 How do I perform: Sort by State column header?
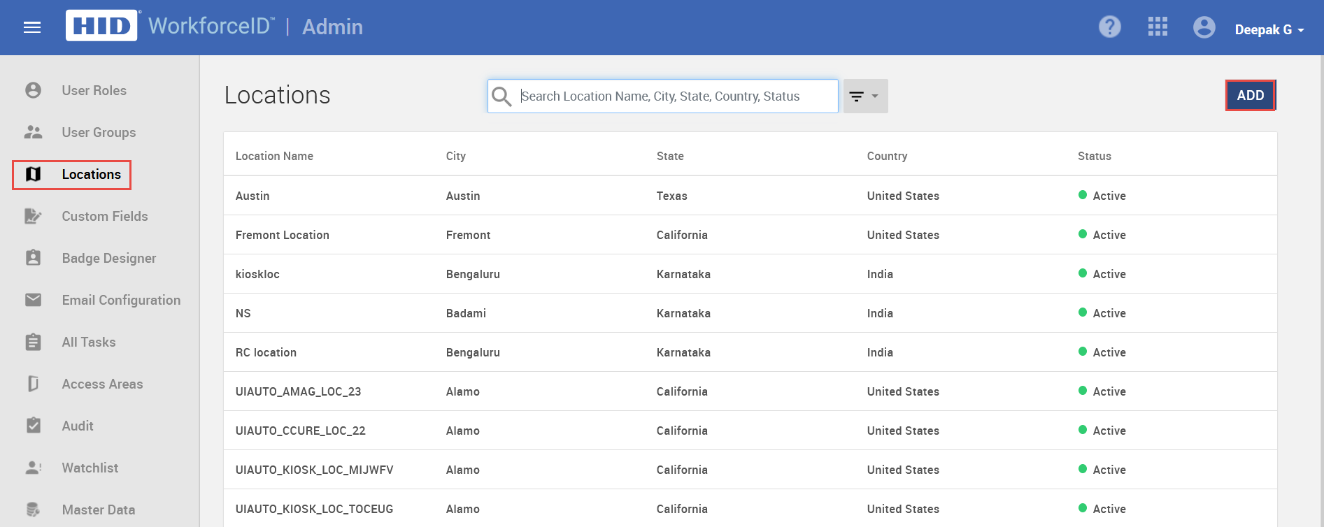click(x=670, y=156)
